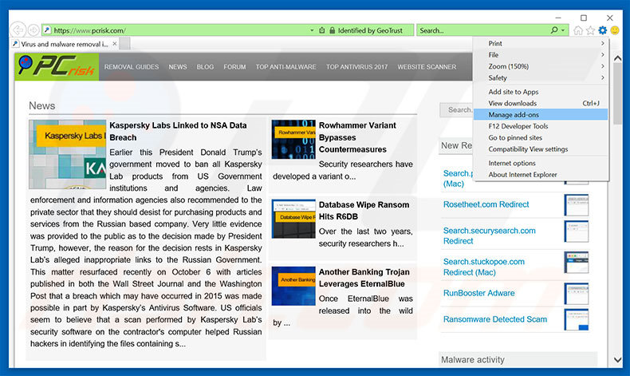630x376 pixels.
Task: Choose View downloads in the menu
Action: (541, 103)
